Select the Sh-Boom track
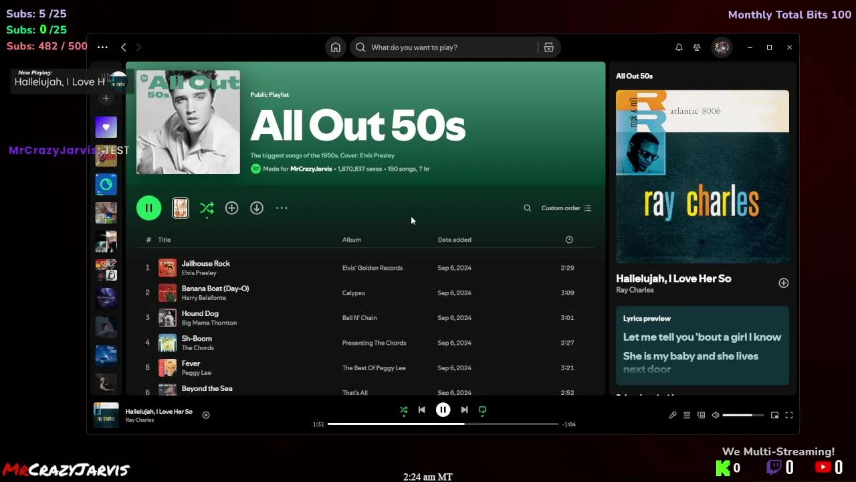The height and width of the screenshot is (482, 856). point(366,343)
